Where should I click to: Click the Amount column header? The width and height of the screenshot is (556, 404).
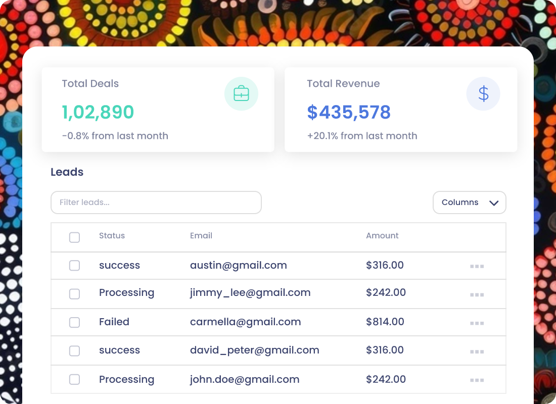[382, 236]
